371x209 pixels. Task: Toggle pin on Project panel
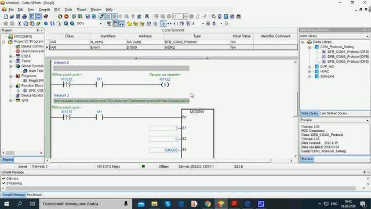pos(37,30)
